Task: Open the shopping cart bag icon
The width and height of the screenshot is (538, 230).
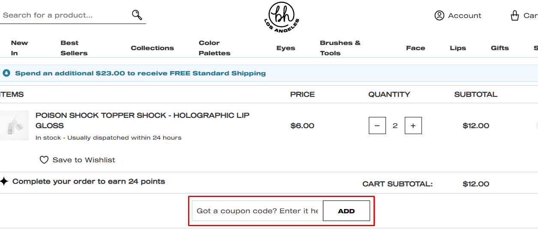Action: (515, 15)
